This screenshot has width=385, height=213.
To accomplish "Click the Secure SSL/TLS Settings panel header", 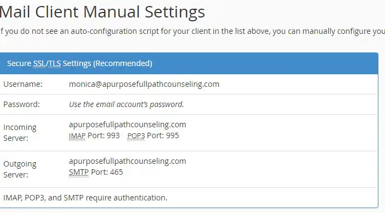I will coord(189,63).
